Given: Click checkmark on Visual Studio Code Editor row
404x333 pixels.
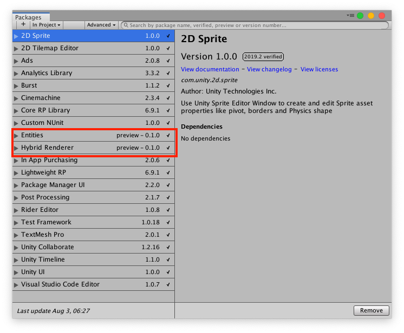Looking at the screenshot, I should point(168,284).
